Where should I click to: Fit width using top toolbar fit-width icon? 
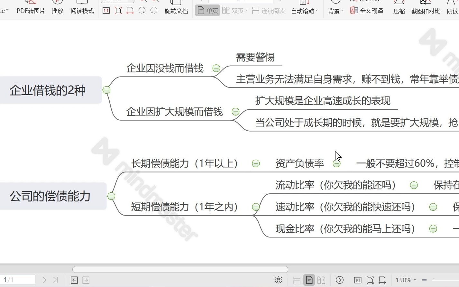click(x=130, y=11)
